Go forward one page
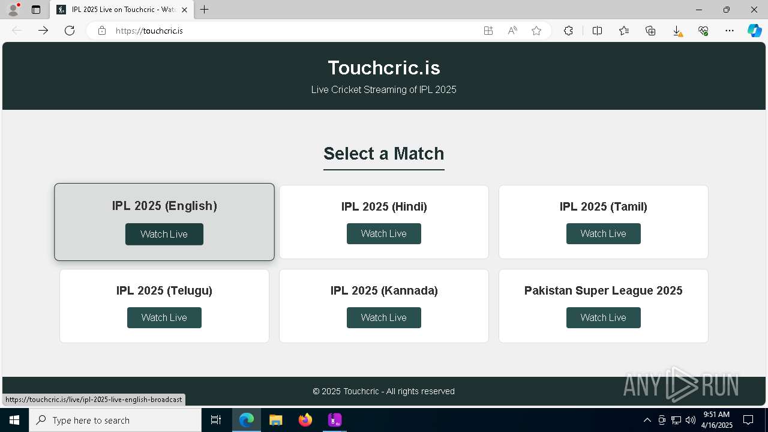 43,31
